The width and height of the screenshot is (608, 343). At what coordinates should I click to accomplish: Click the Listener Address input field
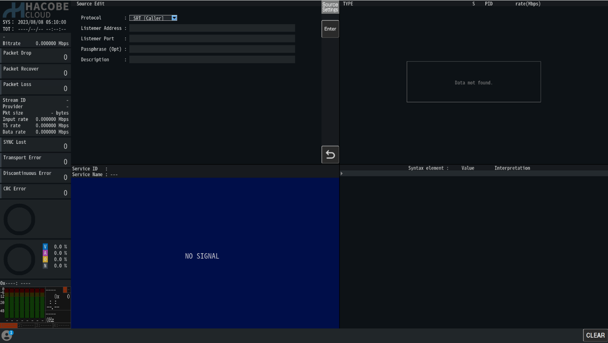(212, 28)
